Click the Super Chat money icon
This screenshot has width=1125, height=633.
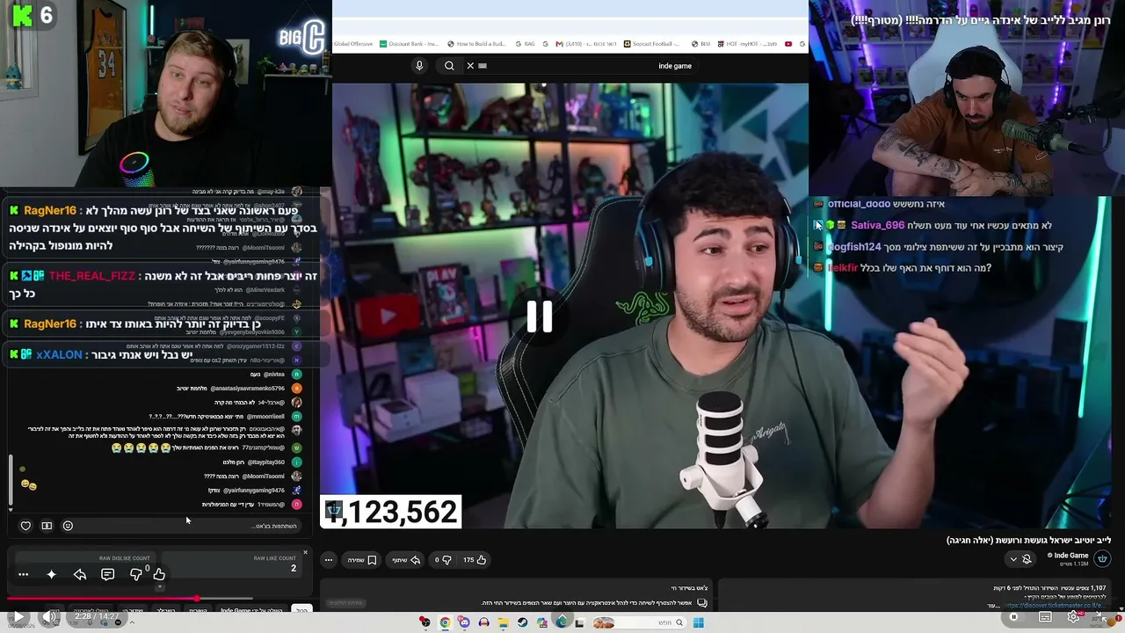tap(47, 526)
